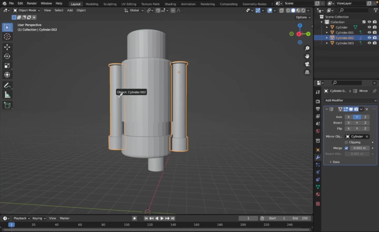Viewport: 379px width, 232px height.
Task: Hide Cylinder.003 with its eye icon
Action: (369, 43)
